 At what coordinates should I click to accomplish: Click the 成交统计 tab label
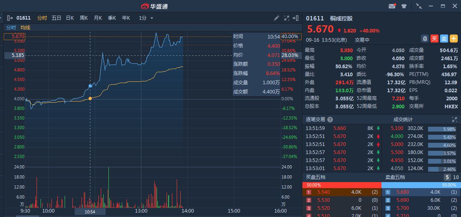(403, 120)
